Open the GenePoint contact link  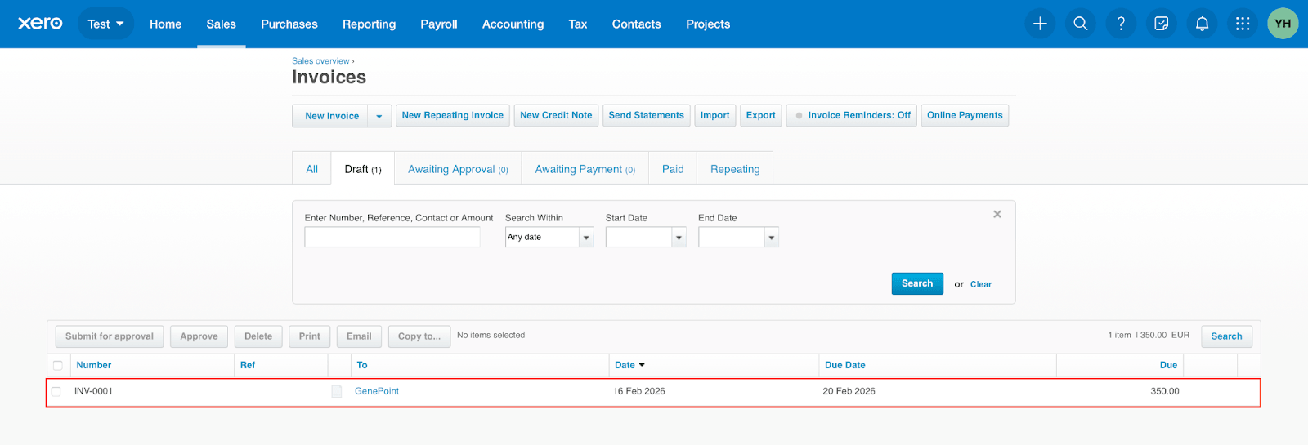(377, 392)
